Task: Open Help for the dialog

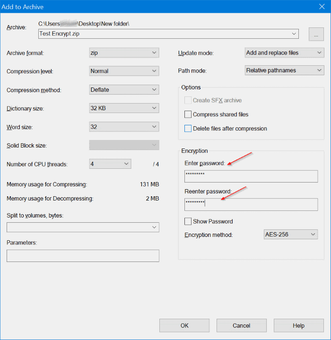Action: point(299,325)
